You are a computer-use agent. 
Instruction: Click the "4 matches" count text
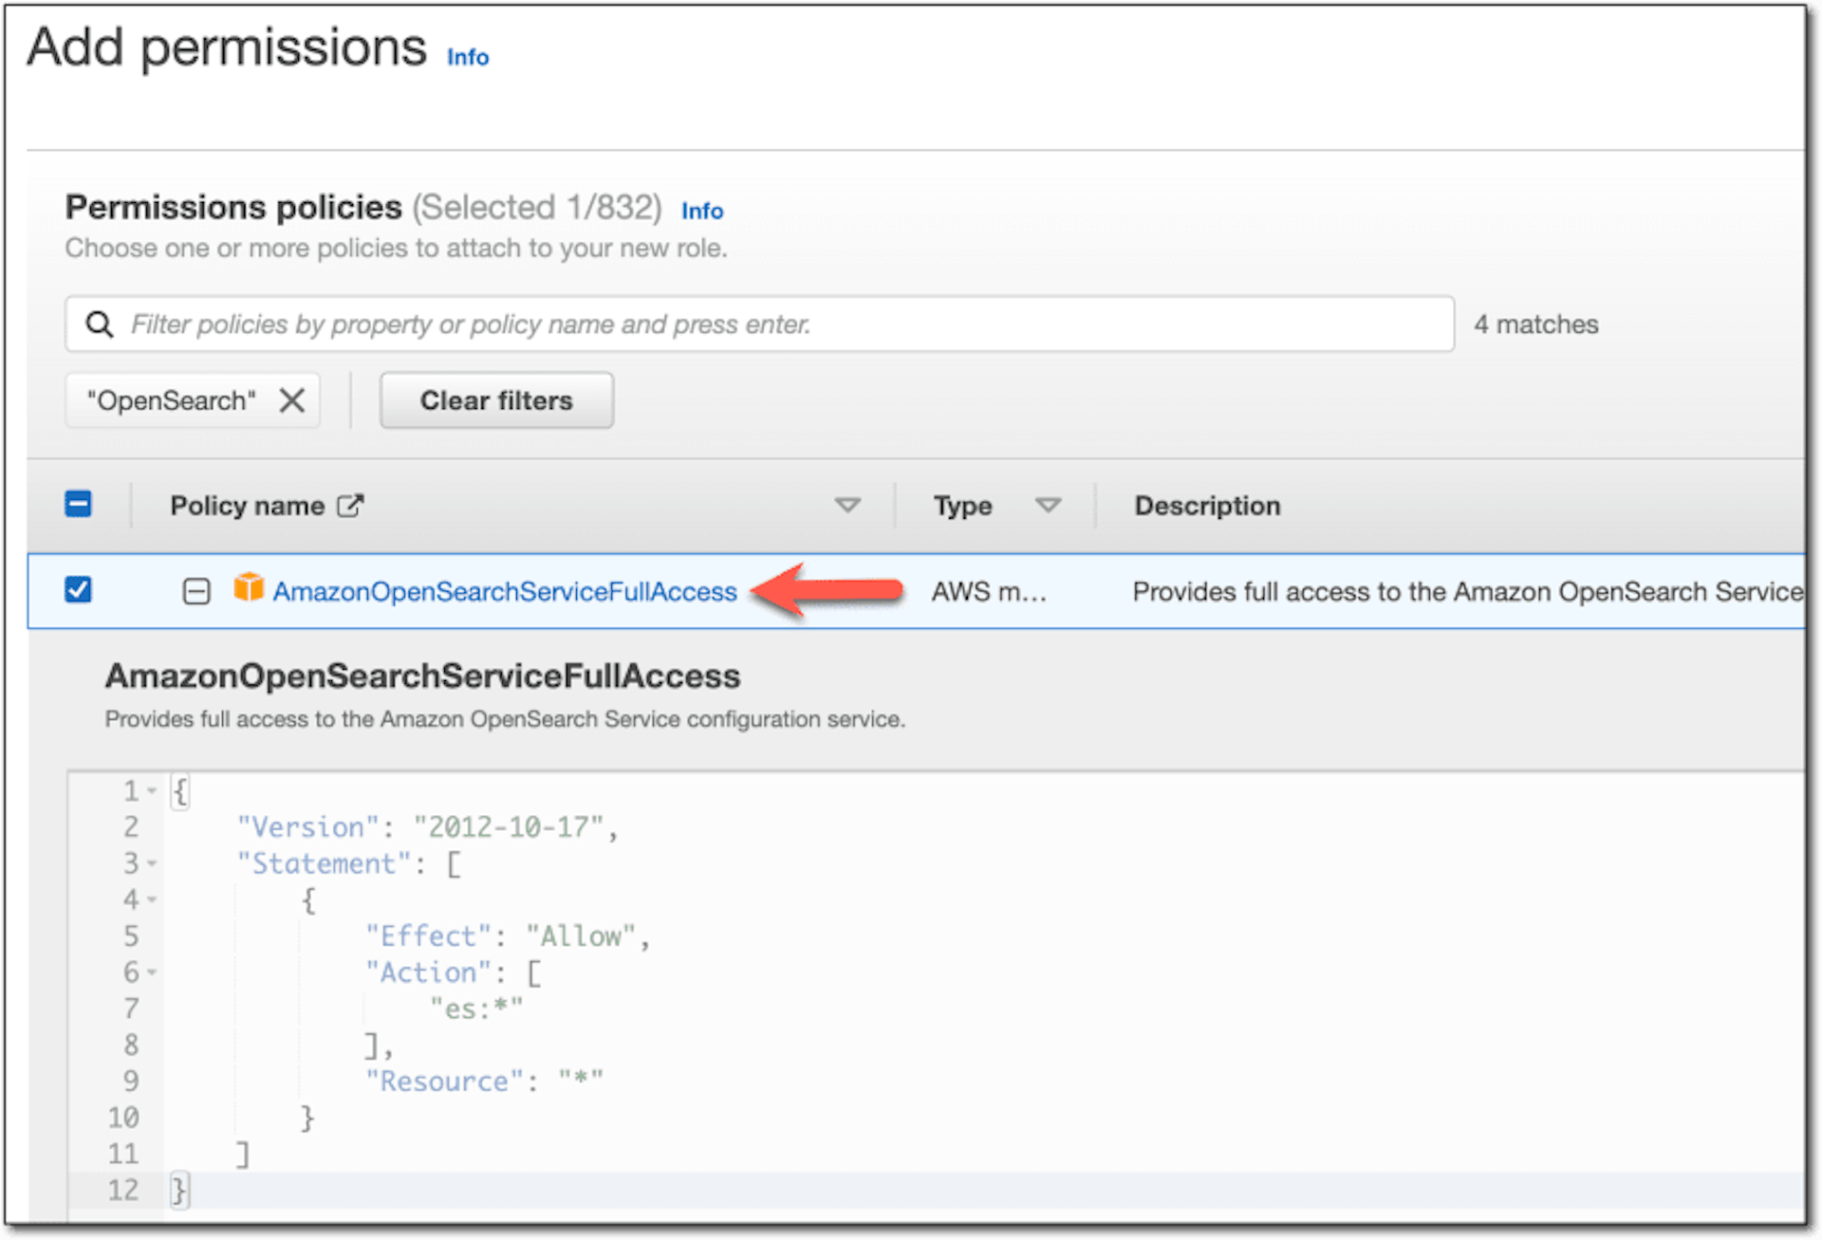click(x=1535, y=324)
